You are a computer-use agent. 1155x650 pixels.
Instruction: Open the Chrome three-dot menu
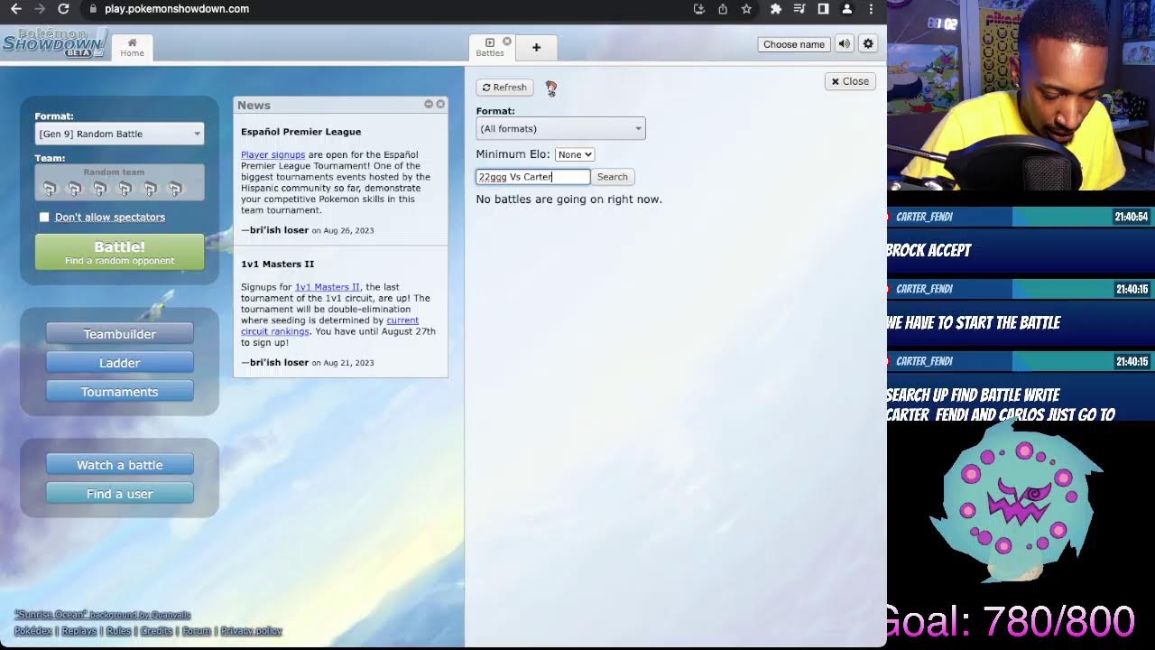click(871, 9)
